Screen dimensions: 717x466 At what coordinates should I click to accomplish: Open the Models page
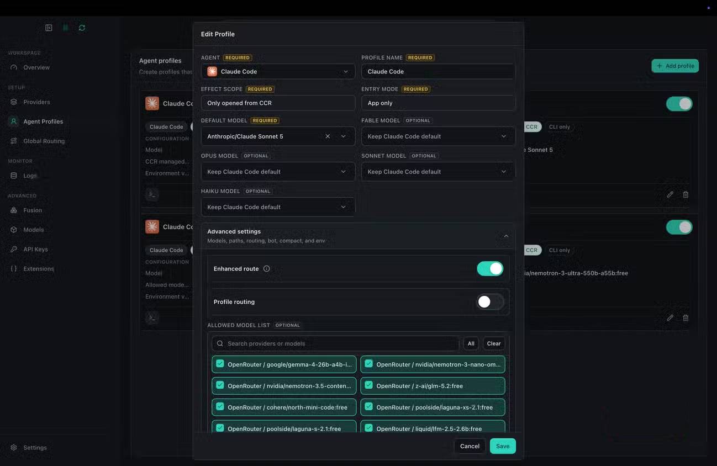34,230
